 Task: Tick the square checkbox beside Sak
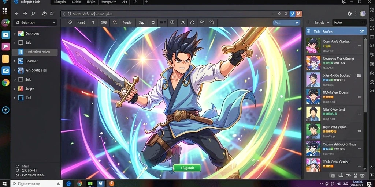click(21, 43)
